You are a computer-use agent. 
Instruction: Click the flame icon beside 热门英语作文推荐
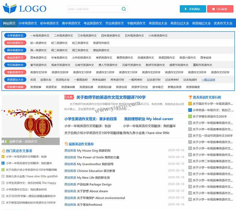[3, 151]
